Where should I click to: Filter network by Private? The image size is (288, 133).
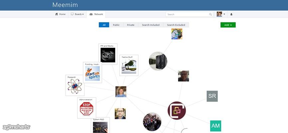tap(131, 25)
